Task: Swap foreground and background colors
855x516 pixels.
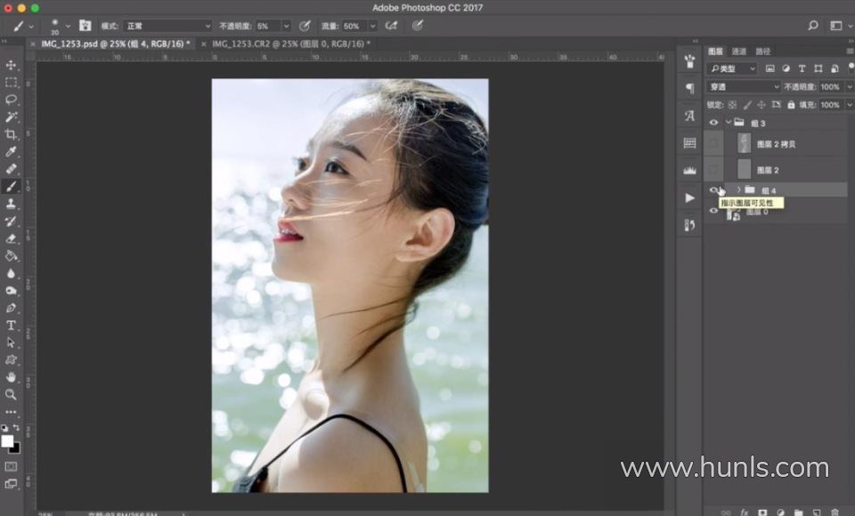Action: tap(16, 428)
